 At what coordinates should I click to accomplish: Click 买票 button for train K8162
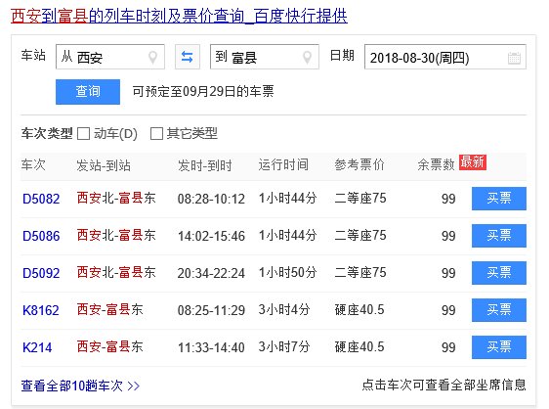click(499, 310)
